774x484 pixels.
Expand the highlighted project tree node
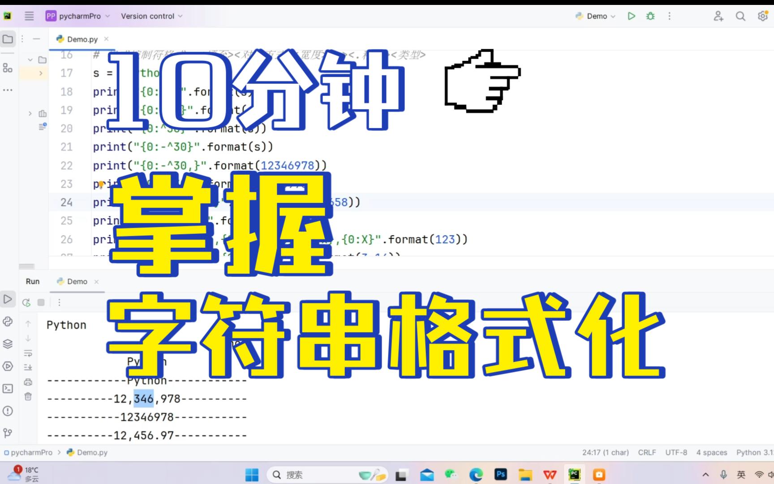click(x=41, y=73)
